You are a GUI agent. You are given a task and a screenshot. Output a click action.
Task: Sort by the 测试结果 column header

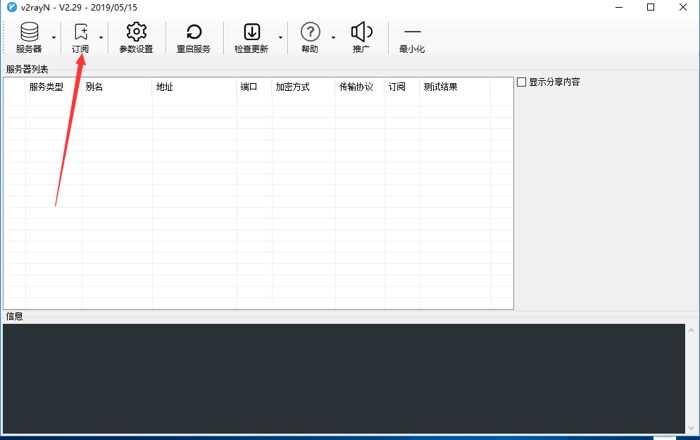(455, 87)
